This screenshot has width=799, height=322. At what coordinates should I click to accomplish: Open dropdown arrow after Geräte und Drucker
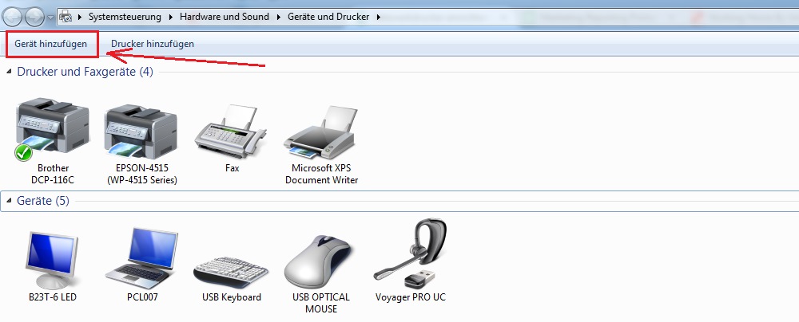click(378, 16)
